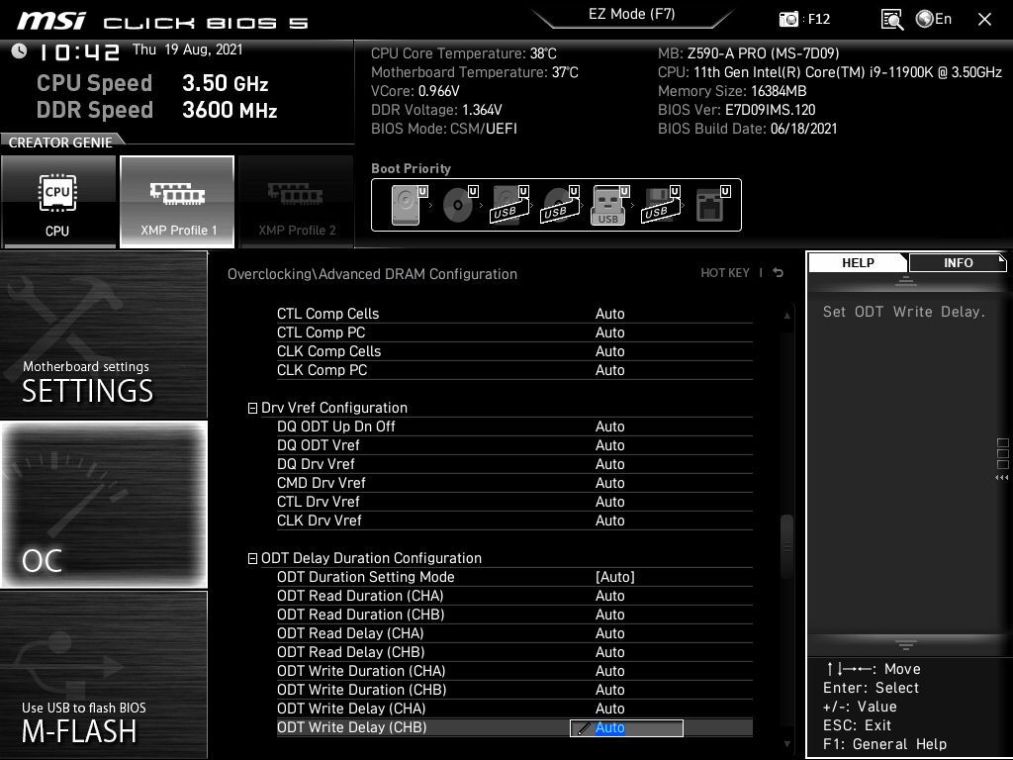Select the DQ Drv Vref setting
Viewport: 1013px width, 760px height.
point(514,464)
